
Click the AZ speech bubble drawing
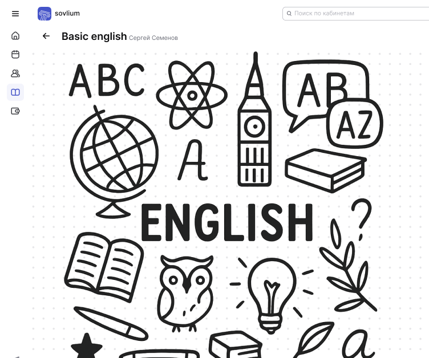point(355,124)
